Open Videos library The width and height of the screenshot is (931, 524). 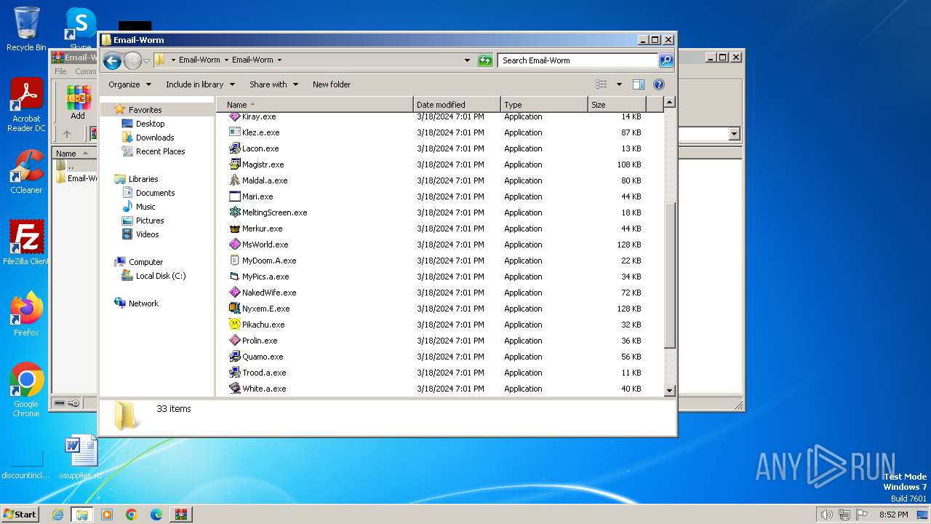click(147, 234)
